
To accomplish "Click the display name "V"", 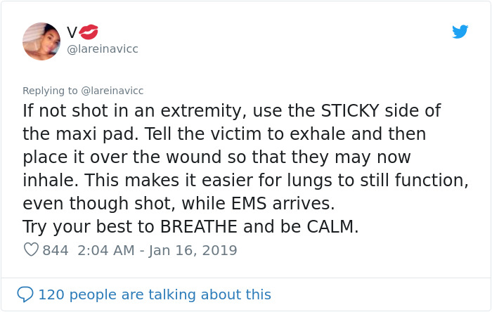I will 72,32.
